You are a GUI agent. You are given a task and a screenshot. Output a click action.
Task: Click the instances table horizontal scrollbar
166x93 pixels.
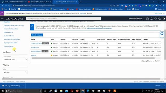point(93,58)
